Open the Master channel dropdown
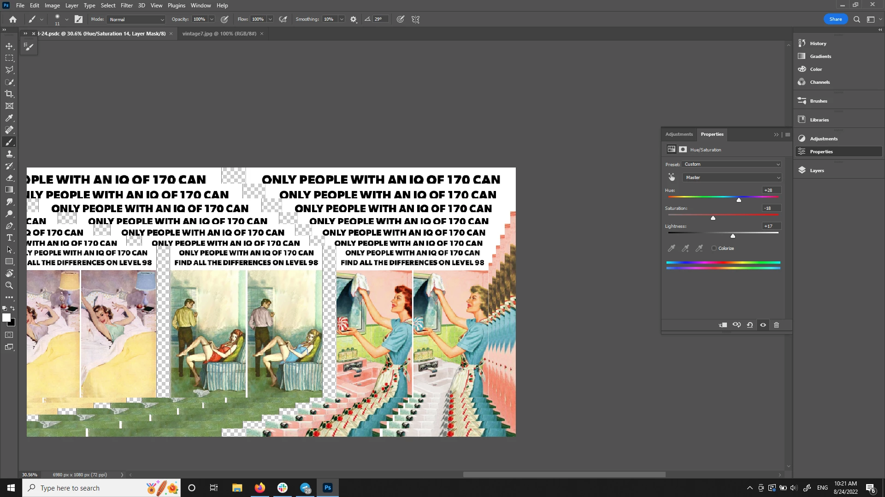885x497 pixels. tap(732, 178)
